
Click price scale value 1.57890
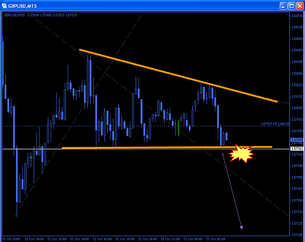coord(297,131)
